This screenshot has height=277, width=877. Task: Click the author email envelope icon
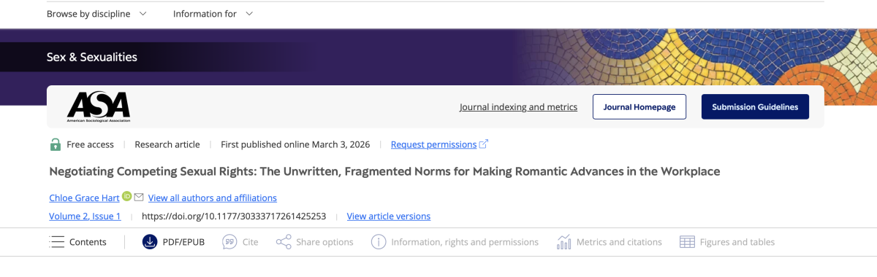click(139, 198)
